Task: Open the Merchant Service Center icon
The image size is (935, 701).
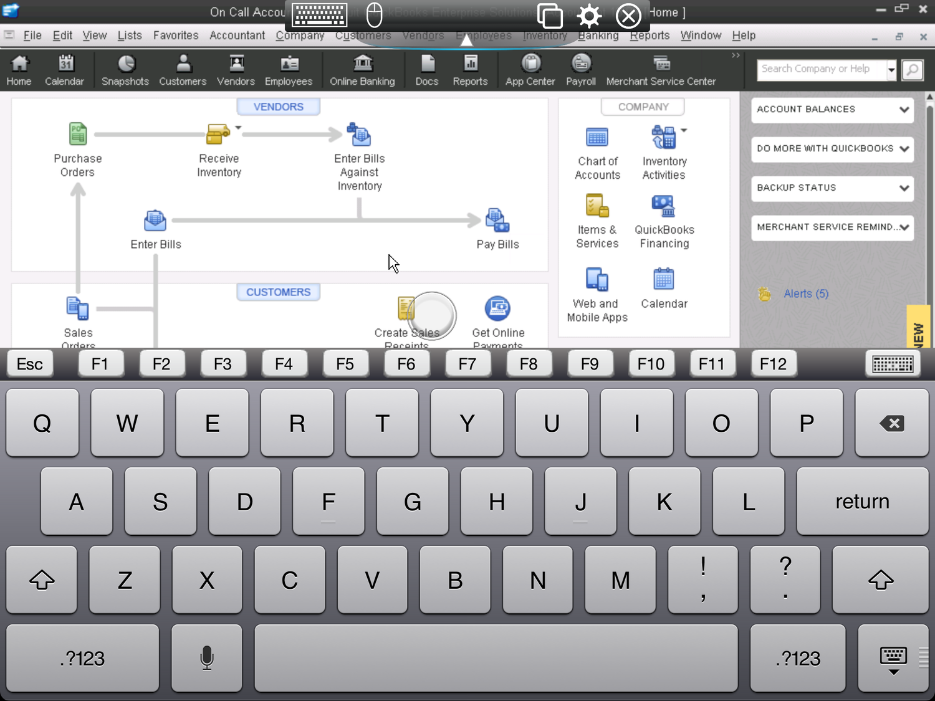Action: click(x=661, y=70)
